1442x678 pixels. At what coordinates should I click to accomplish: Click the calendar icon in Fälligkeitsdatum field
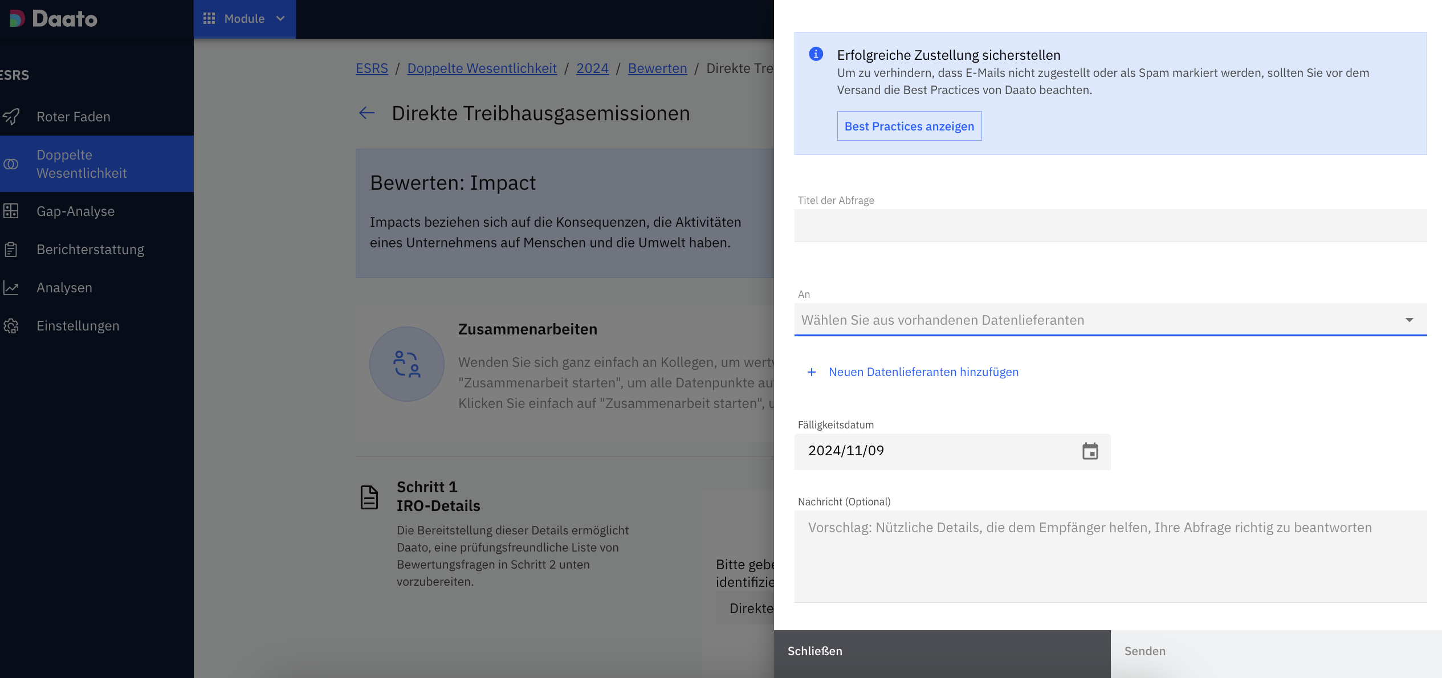coord(1090,451)
